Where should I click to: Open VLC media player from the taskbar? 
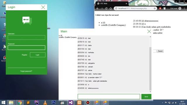click(x=45, y=102)
